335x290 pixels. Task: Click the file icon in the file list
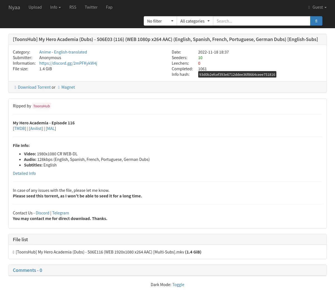point(13,252)
